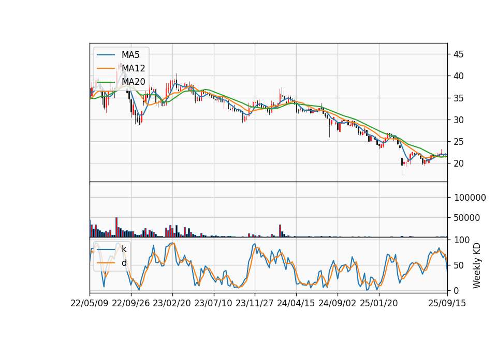Image resolution: width=497 pixels, height=357 pixels.
Task: Click the price axis value 35
Action: pos(458,98)
